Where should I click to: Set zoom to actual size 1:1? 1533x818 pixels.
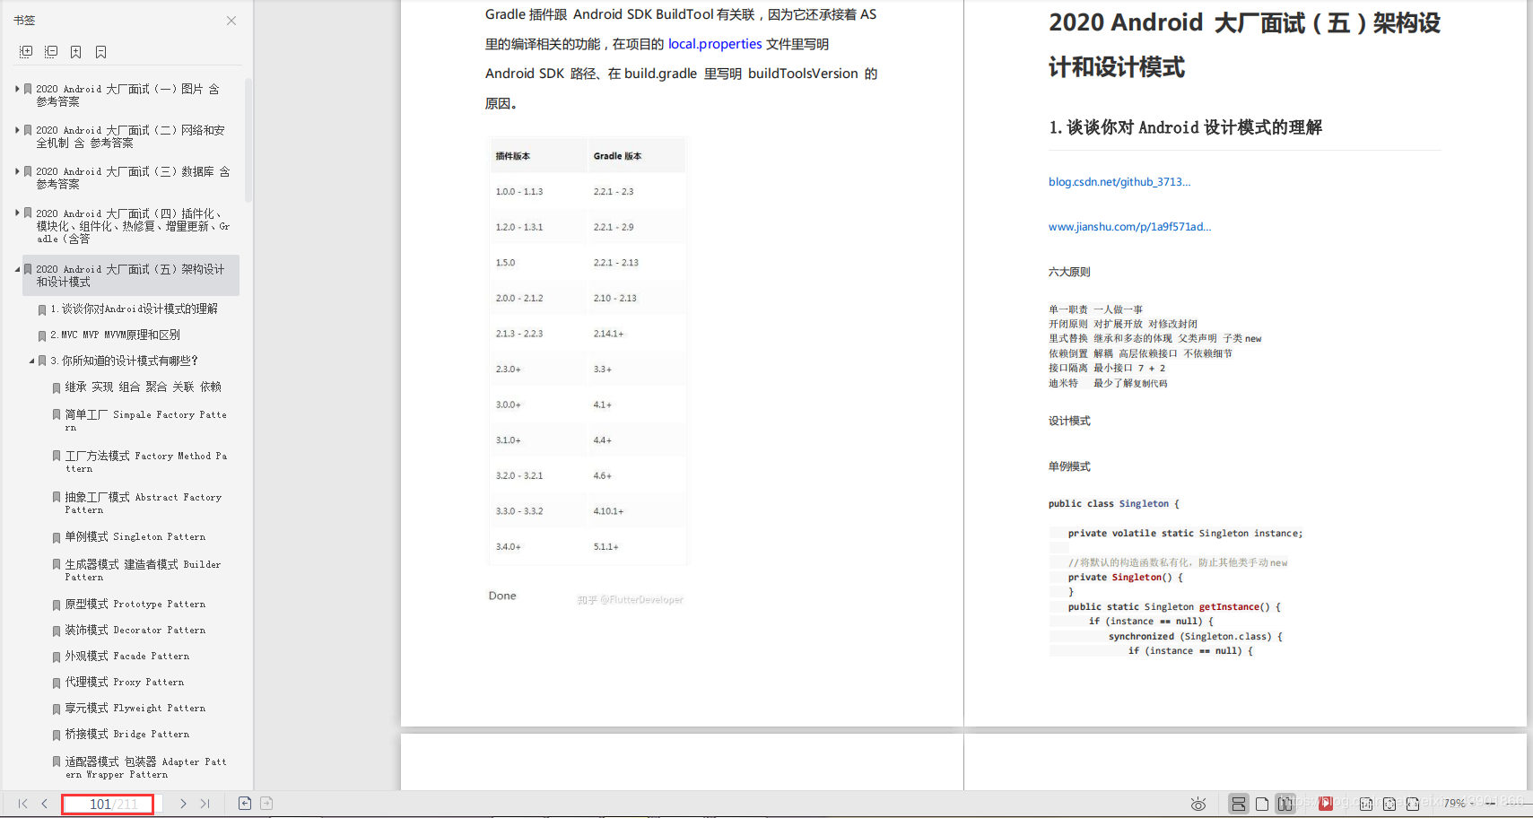(1366, 804)
